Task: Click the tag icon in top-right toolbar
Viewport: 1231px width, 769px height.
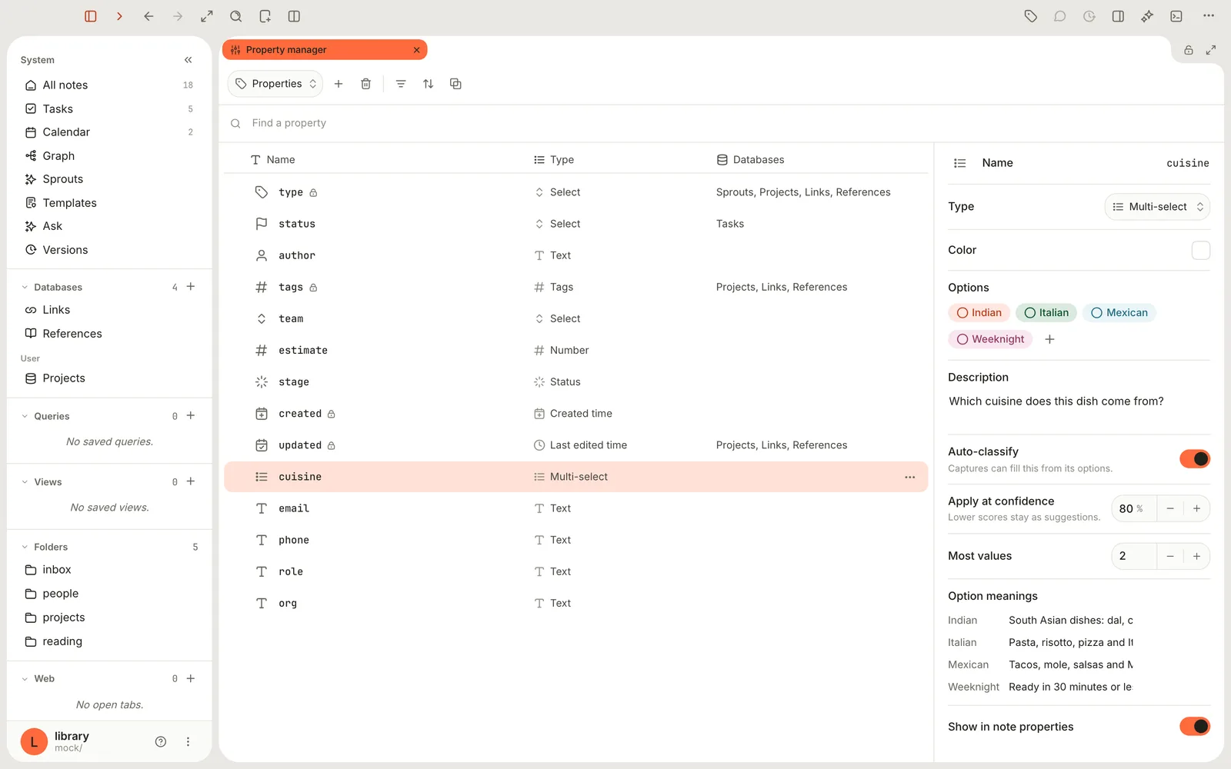Action: (1031, 16)
